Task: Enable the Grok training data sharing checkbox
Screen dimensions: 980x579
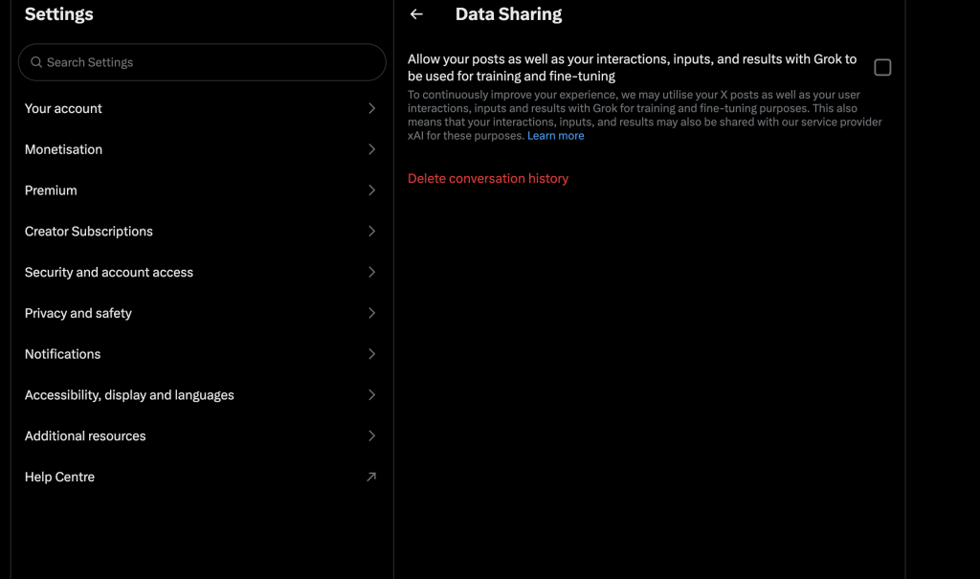Action: coord(882,67)
